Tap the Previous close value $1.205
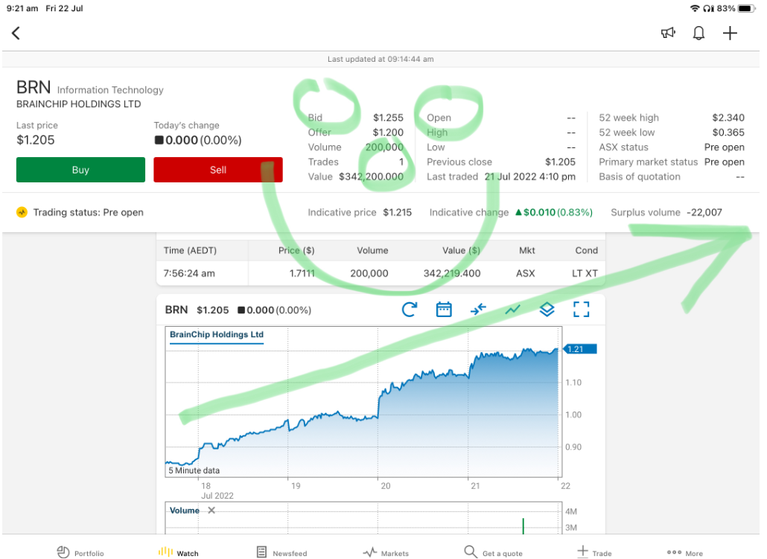Image resolution: width=767 pixels, height=559 pixels. [560, 162]
